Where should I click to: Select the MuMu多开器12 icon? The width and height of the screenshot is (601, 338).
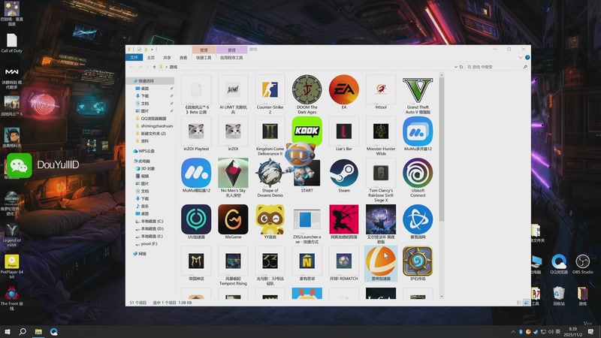(418, 134)
